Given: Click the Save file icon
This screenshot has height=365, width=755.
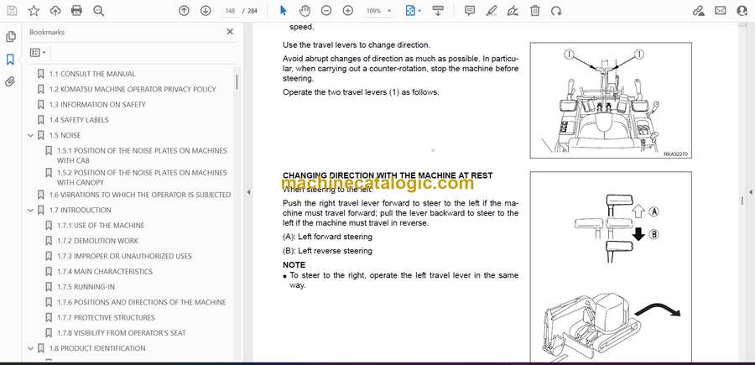Looking at the screenshot, I should (x=12, y=11).
